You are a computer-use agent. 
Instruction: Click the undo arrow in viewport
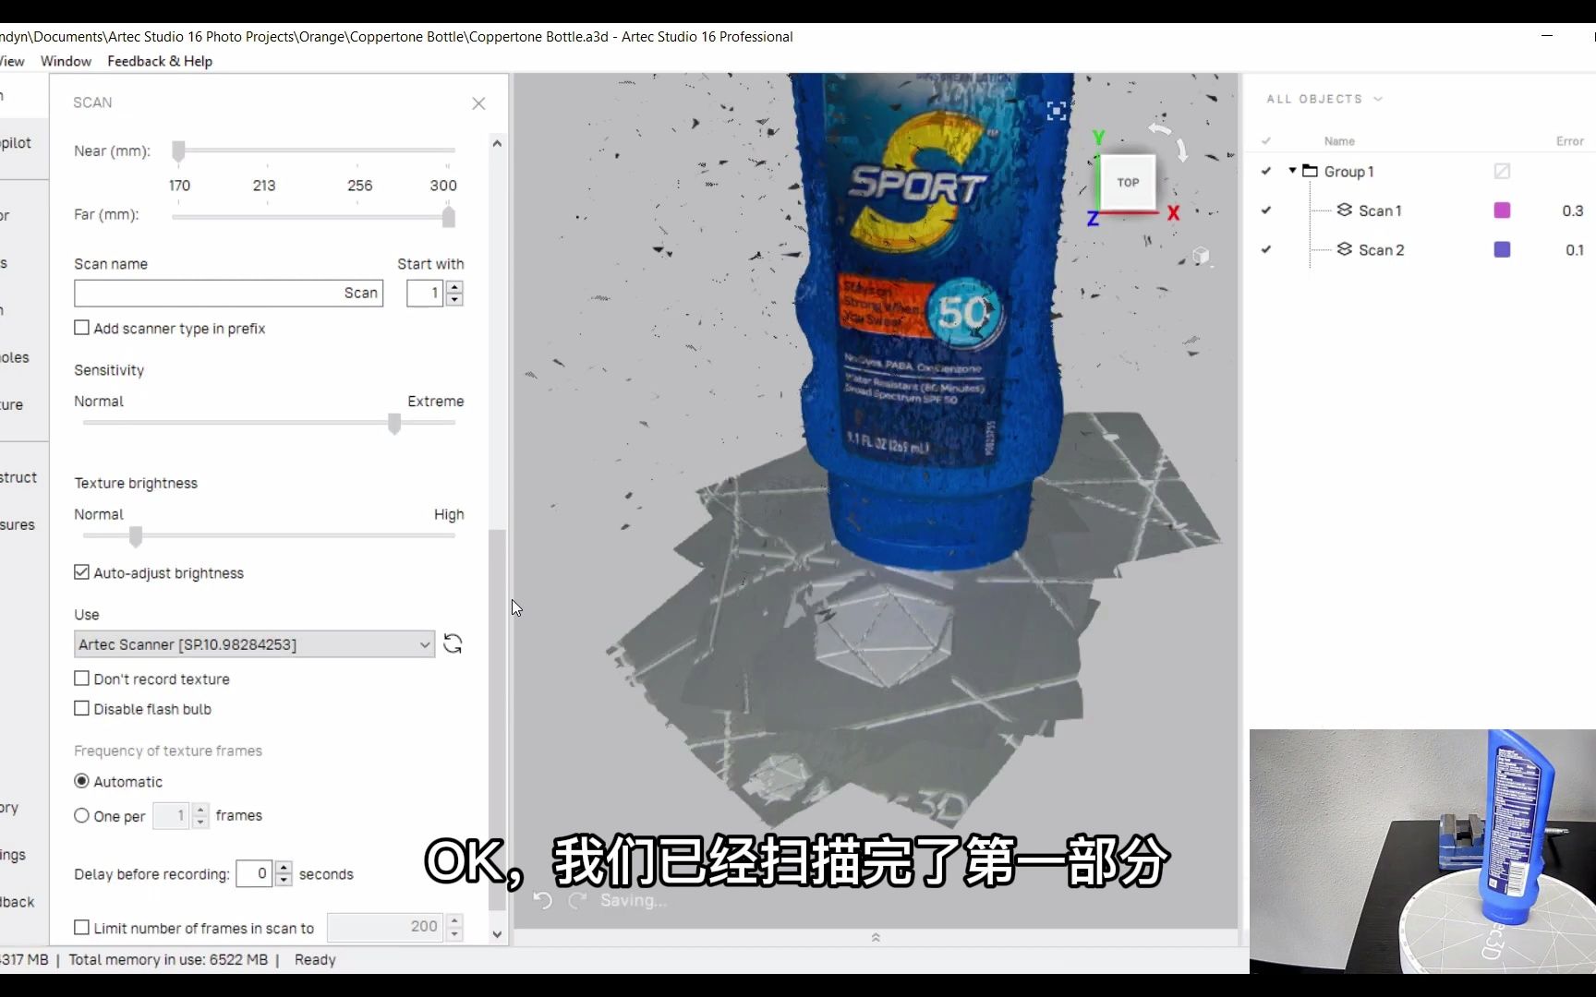(543, 900)
